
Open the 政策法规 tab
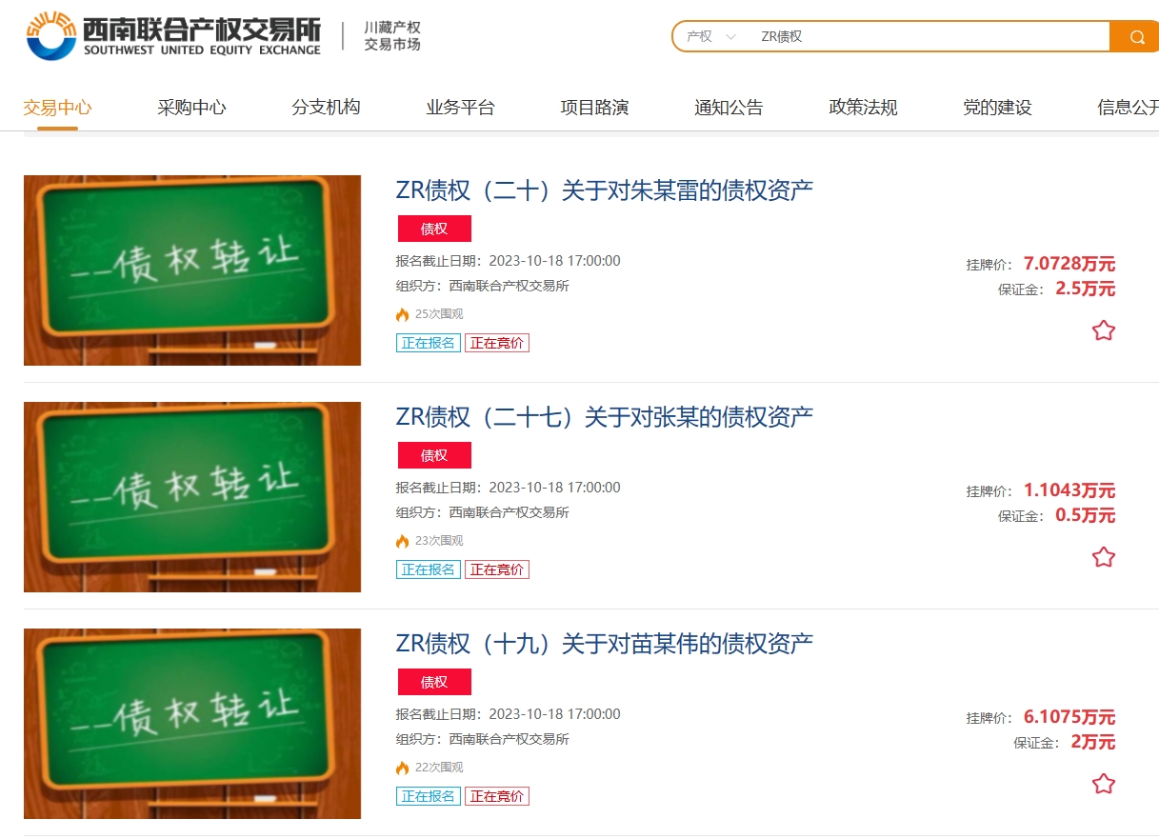point(863,108)
